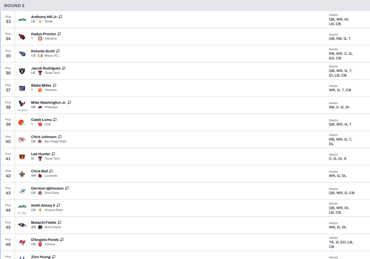This screenshot has width=370, height=259.
Task: Click the Arizona Cardinals logo at pick 34
Action: pyautogui.click(x=22, y=36)
